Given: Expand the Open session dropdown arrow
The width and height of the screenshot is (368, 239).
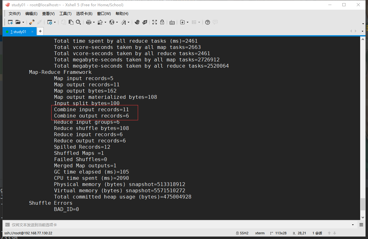Looking at the screenshot, I should click(x=23, y=22).
